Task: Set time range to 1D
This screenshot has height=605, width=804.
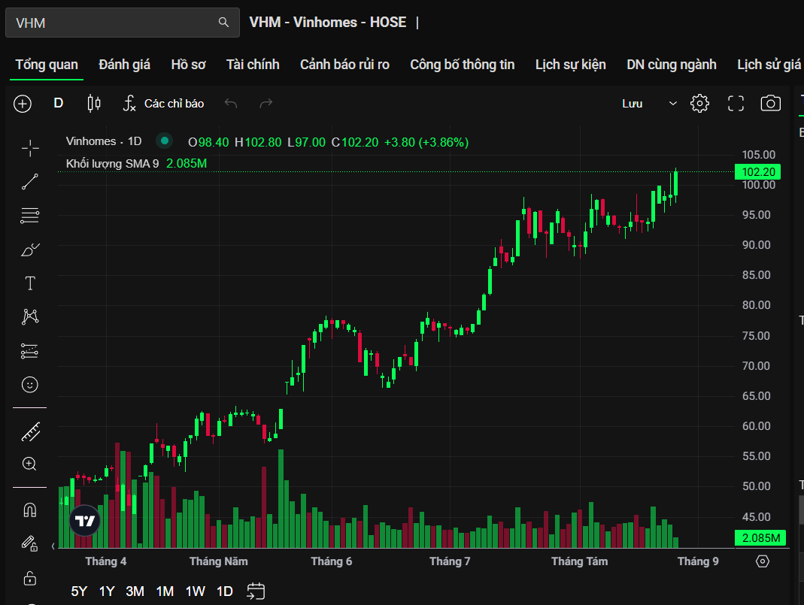Action: click(225, 591)
